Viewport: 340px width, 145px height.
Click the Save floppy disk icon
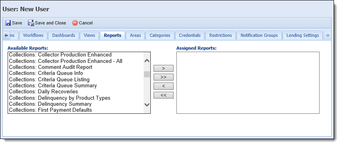(x=8, y=23)
